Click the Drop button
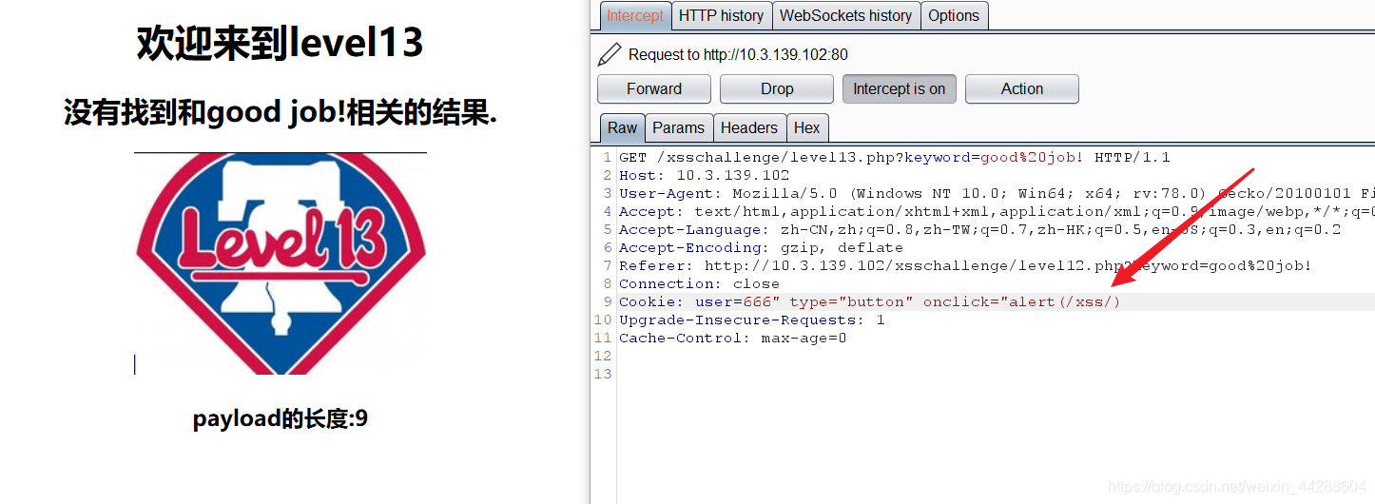1375x504 pixels. tap(777, 88)
